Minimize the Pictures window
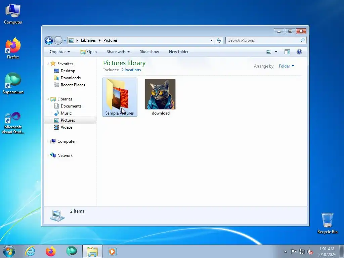344x258 pixels. click(x=279, y=31)
